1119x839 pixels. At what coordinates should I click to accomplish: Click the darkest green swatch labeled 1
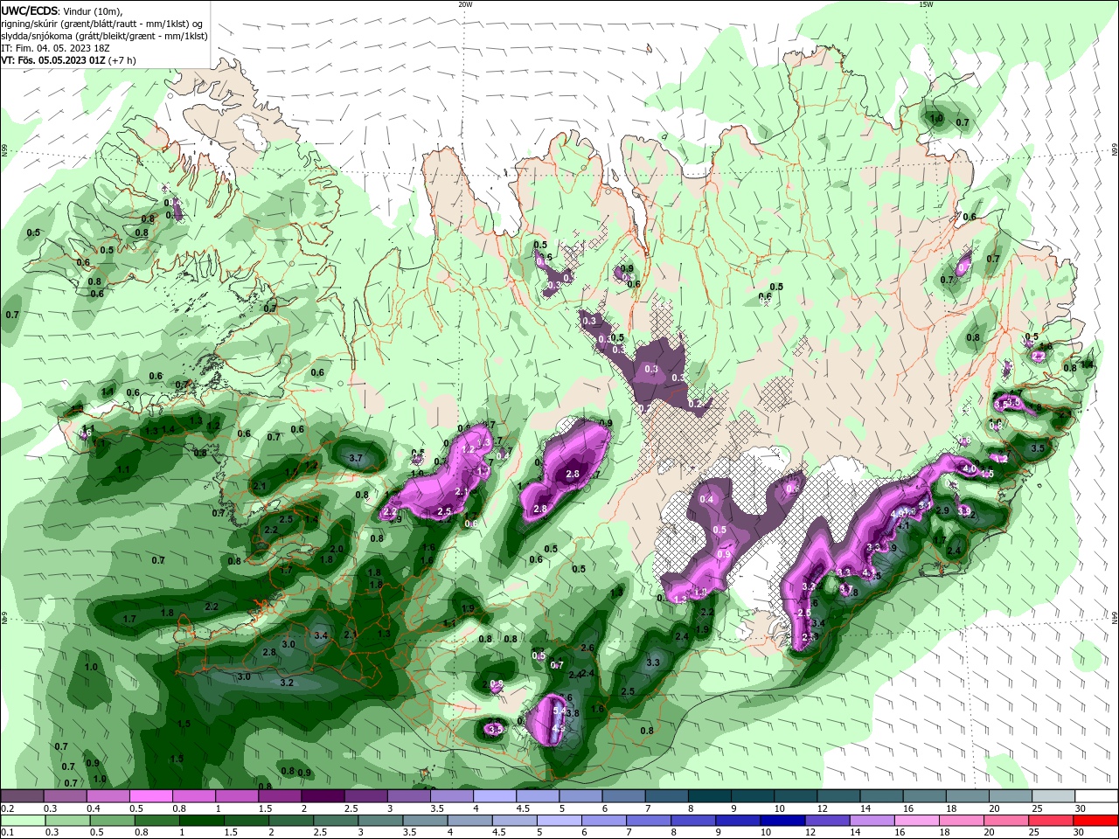(201, 821)
